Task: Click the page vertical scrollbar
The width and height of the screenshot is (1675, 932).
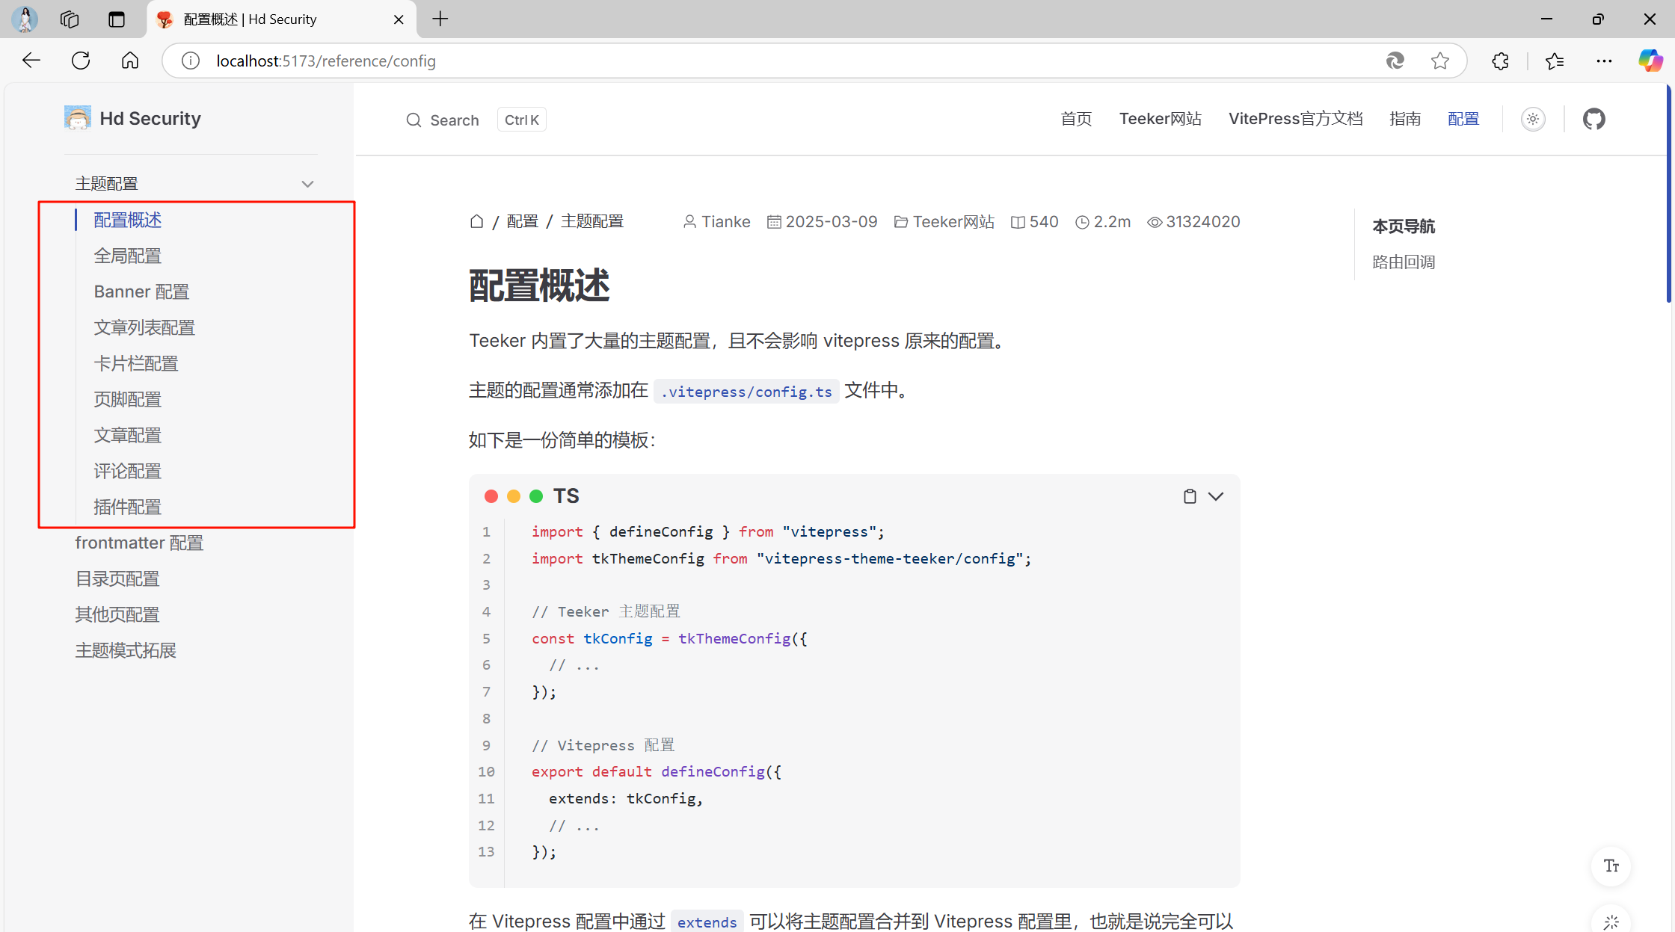Action: pos(1668,194)
